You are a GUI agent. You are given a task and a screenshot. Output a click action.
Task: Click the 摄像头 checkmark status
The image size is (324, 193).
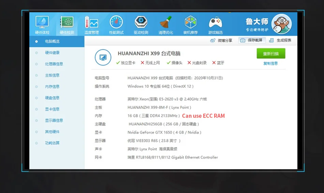click(174, 63)
